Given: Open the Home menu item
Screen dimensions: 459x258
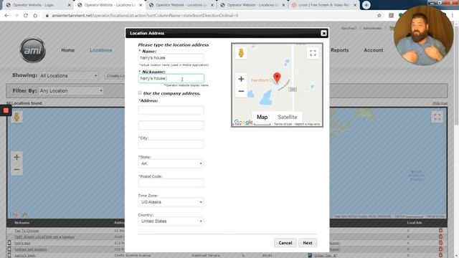Looking at the screenshot, I should 67,50.
